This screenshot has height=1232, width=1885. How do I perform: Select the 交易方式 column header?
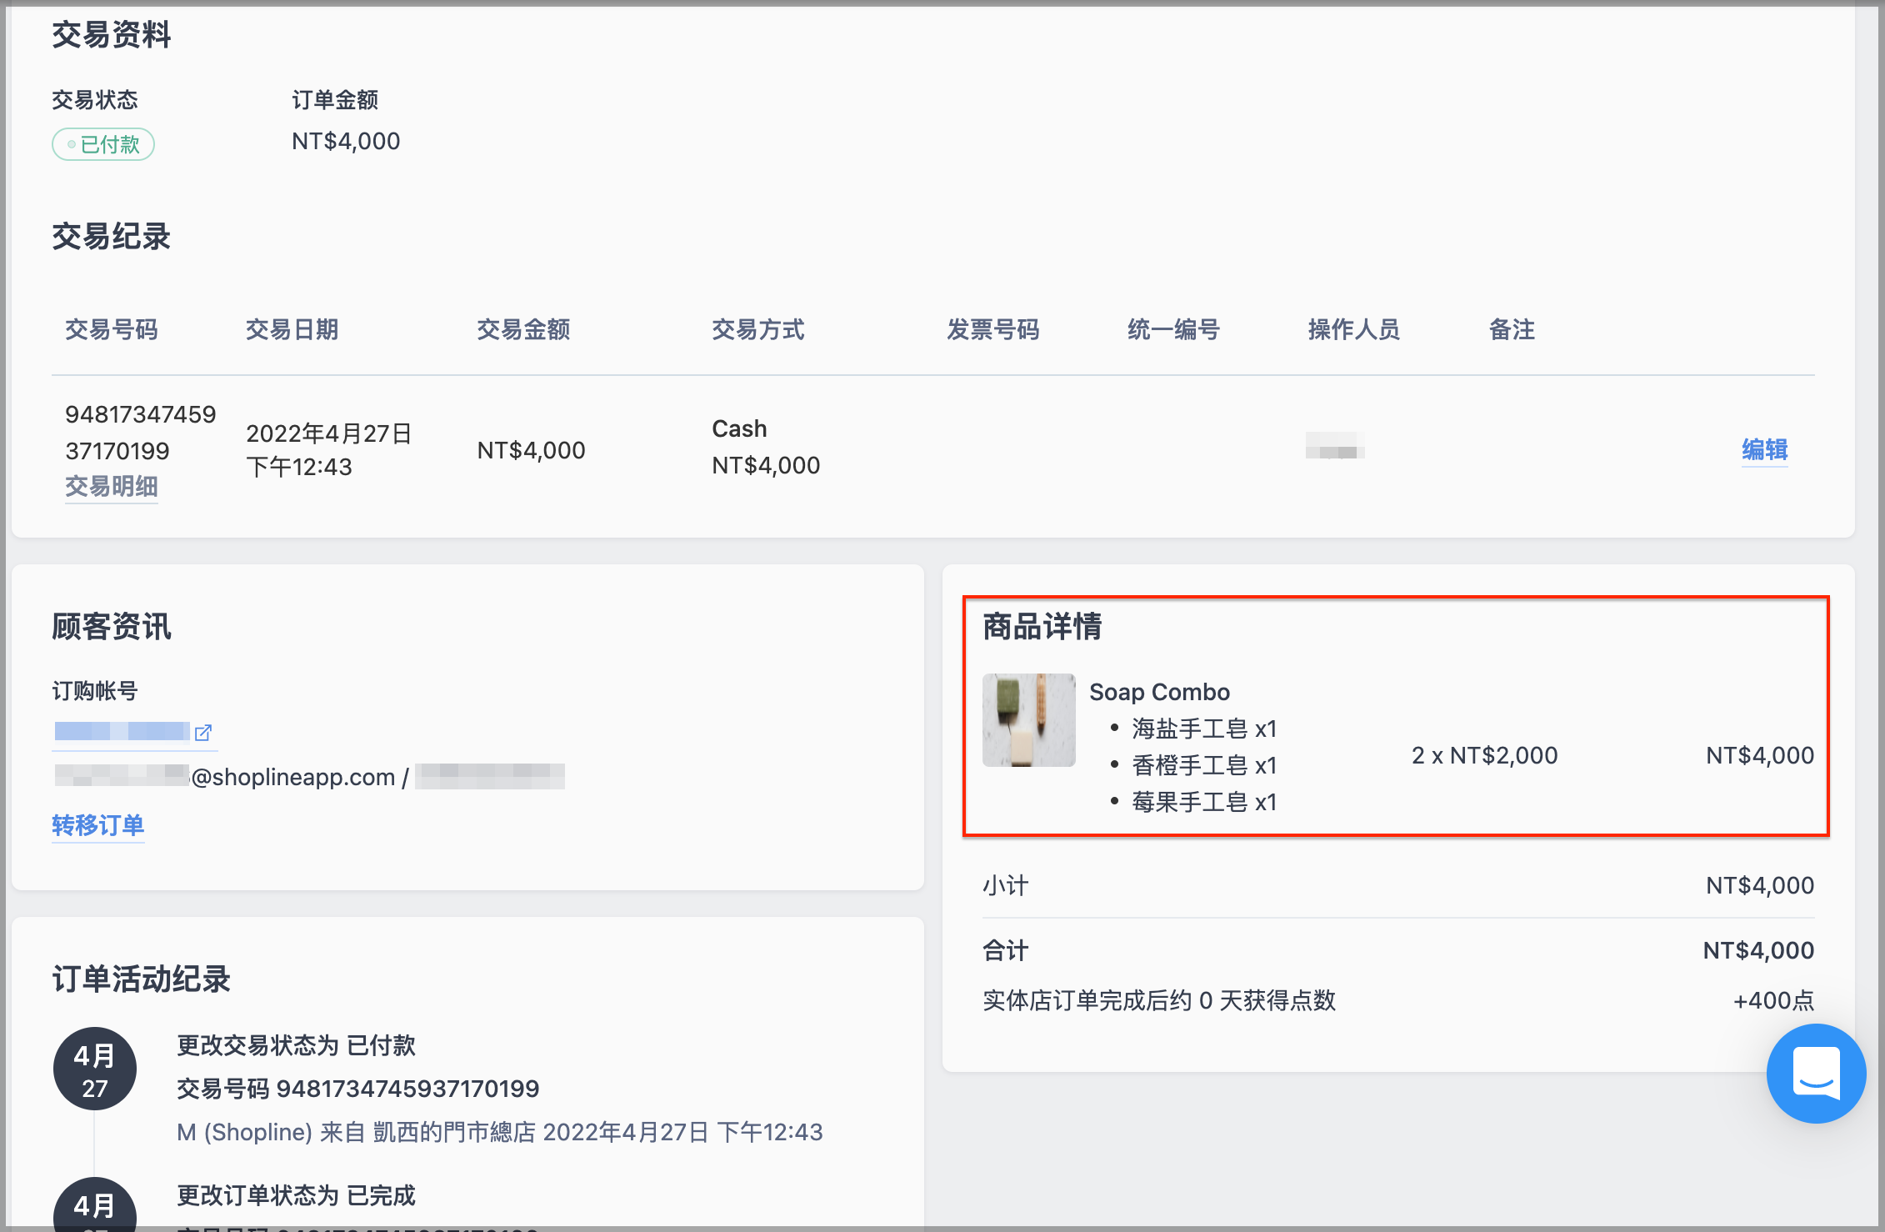(x=757, y=329)
